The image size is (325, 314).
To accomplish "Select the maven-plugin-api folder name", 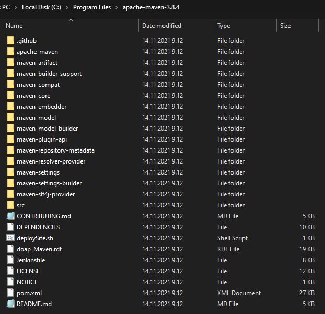I will coord(42,139).
